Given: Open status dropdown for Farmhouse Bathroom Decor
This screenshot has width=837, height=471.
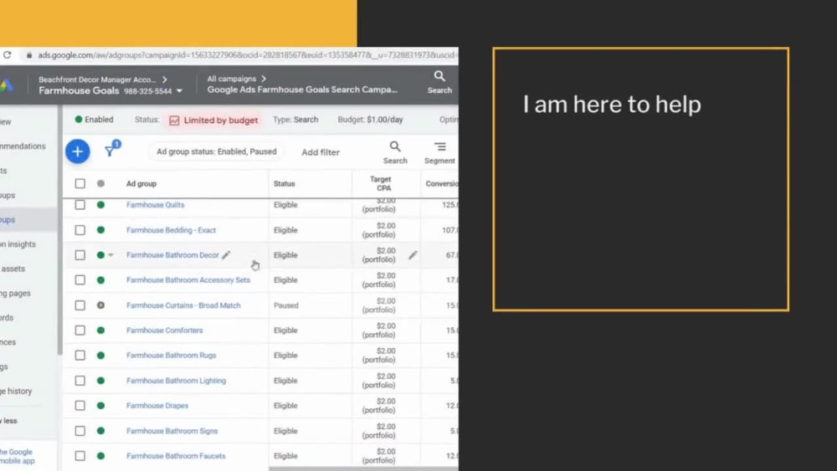Looking at the screenshot, I should 110,255.
